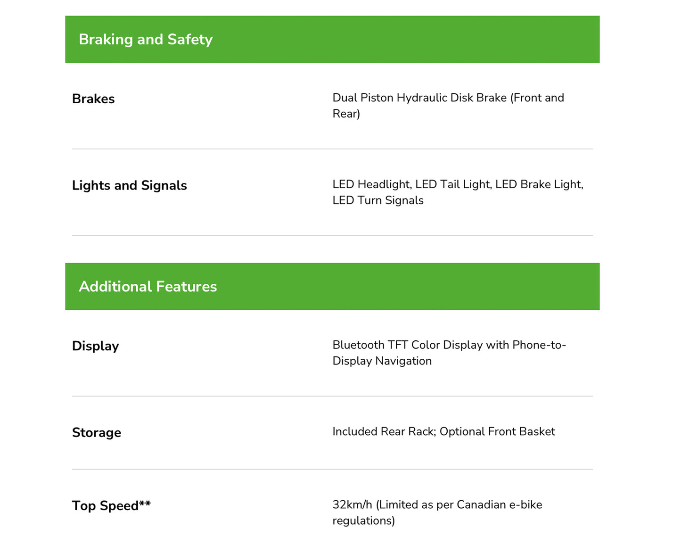681x545 pixels.
Task: Select the Storage spec label
Action: click(x=97, y=433)
